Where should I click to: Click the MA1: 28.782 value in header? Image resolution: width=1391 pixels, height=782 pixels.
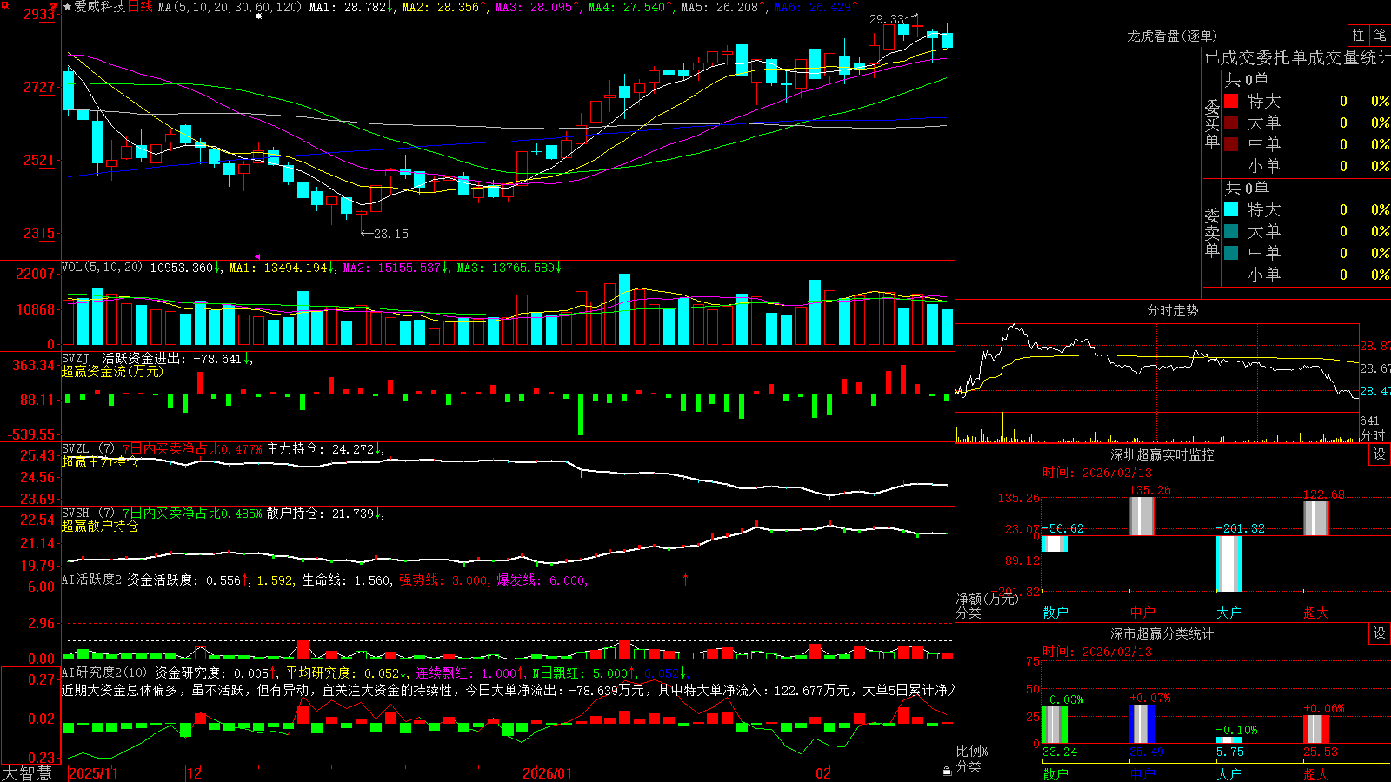tap(347, 7)
